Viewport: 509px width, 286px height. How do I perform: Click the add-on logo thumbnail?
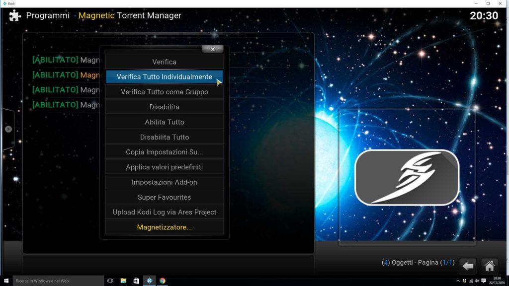[x=407, y=177]
